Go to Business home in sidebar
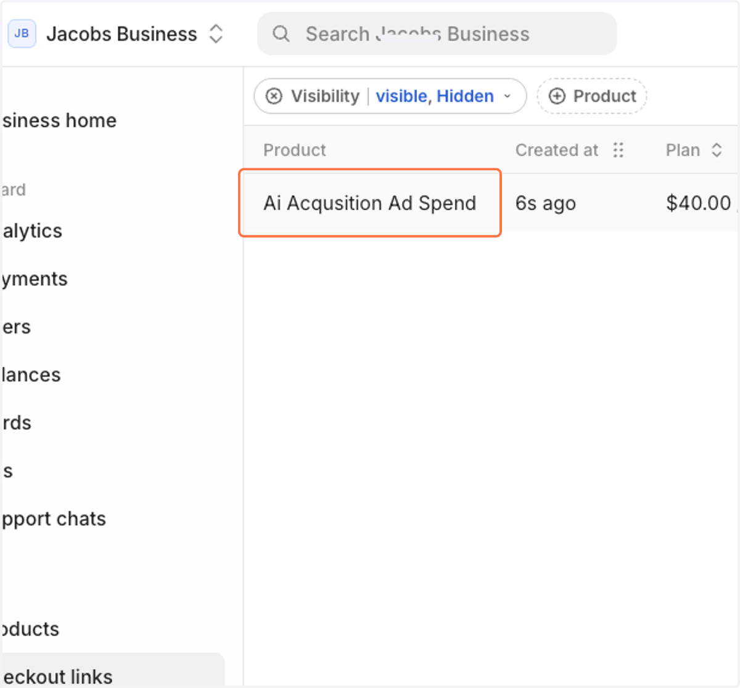 click(x=59, y=120)
